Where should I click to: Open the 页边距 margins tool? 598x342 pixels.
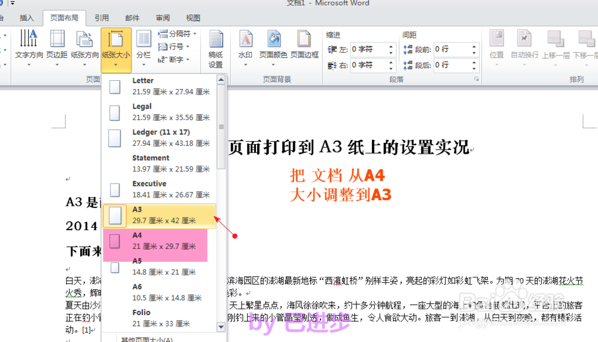pyautogui.click(x=57, y=48)
